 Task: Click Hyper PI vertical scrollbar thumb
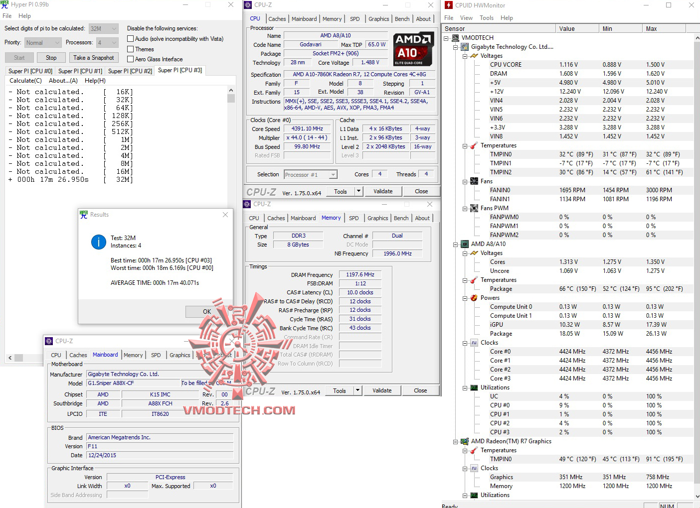coord(231,98)
